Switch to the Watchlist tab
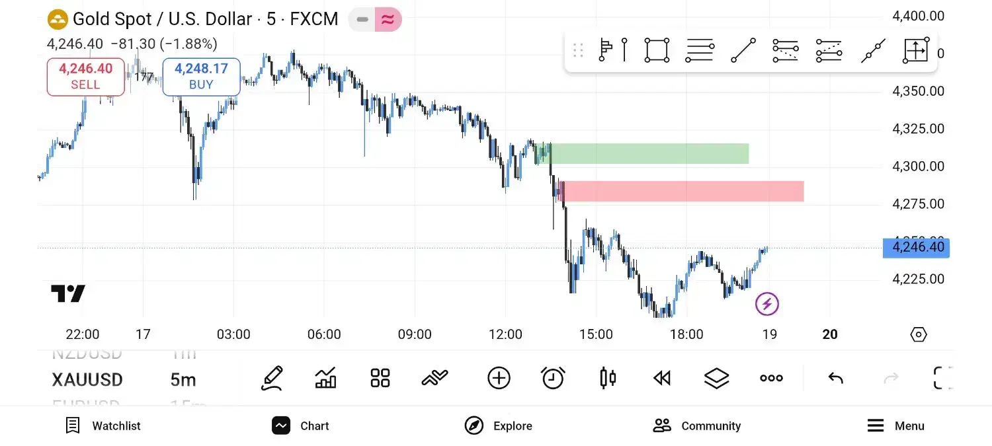992x446 pixels. click(104, 426)
